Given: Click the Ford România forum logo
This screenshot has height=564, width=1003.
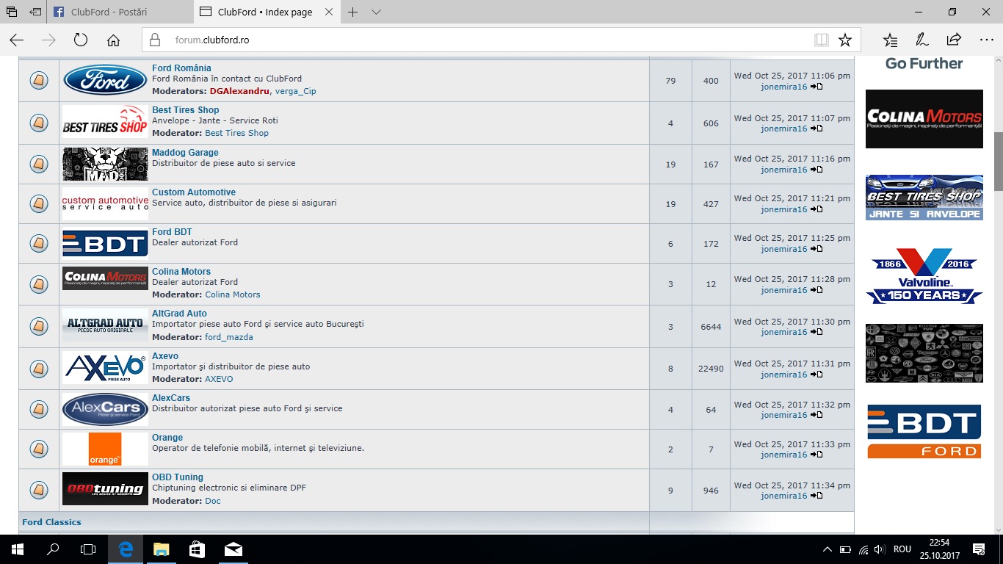Looking at the screenshot, I should [105, 80].
